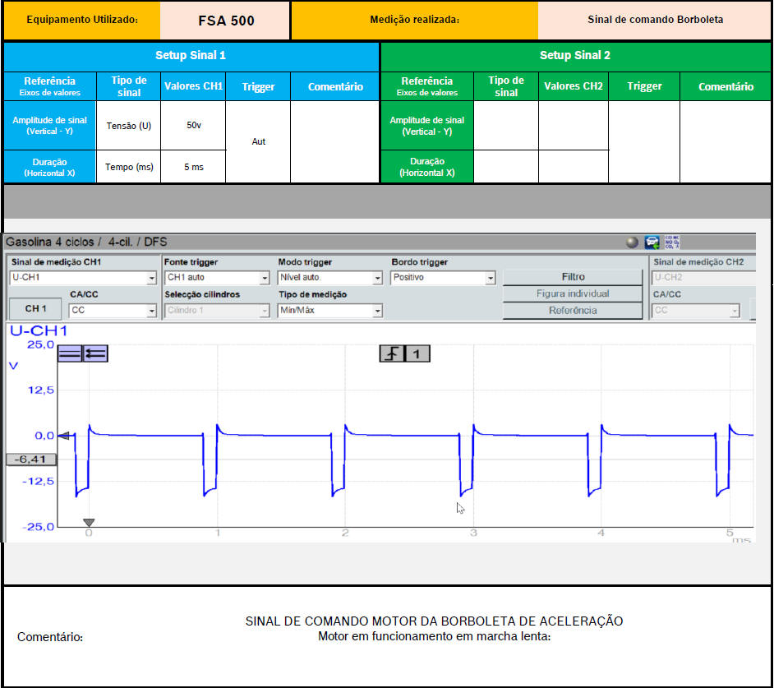The width and height of the screenshot is (774, 688).
Task: Click the rising-edge trigger icon
Action: point(391,353)
